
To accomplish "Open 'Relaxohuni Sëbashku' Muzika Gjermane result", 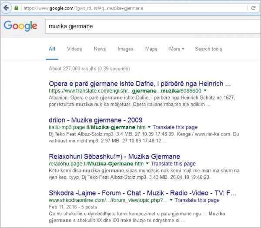I will 114,156.
